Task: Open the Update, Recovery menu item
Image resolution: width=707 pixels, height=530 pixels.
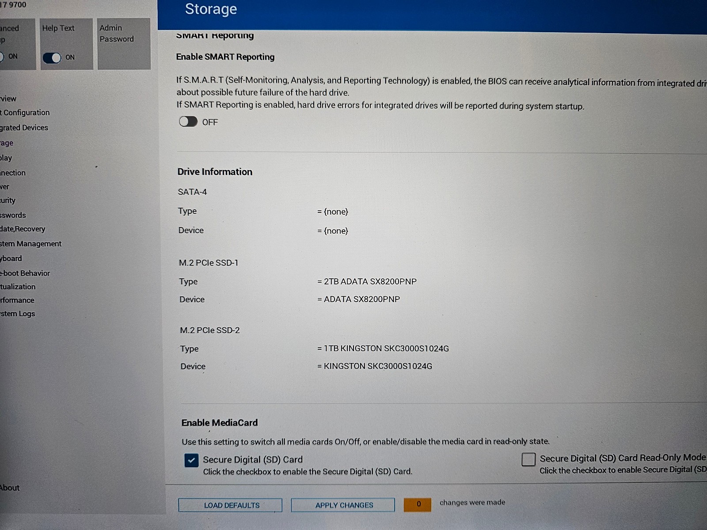Action: [23, 229]
